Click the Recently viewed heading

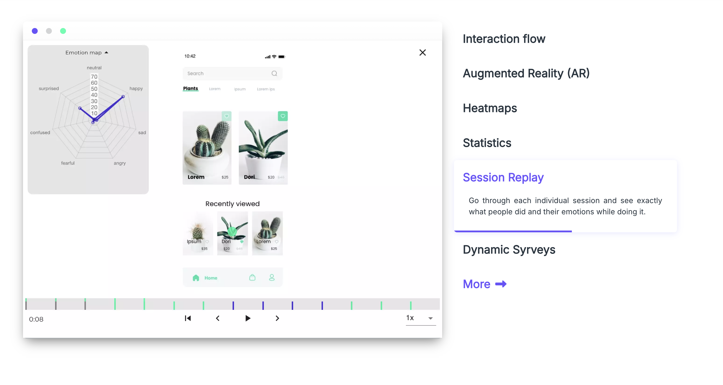pos(232,204)
